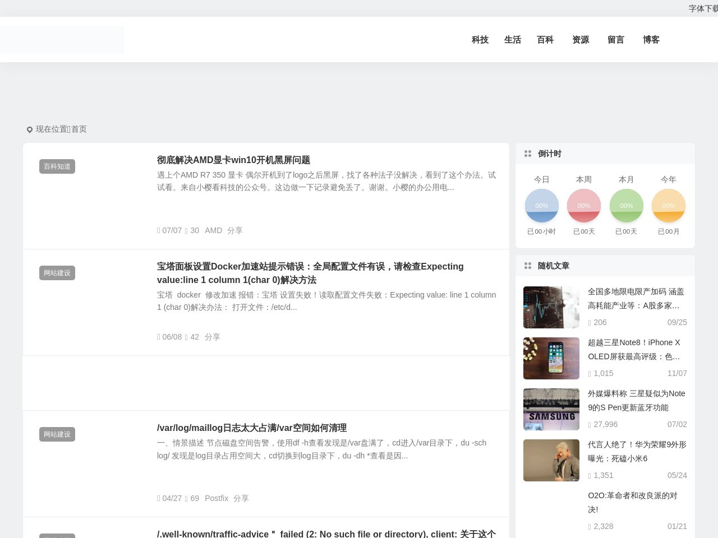Open the Samsung sign thumbnail image
This screenshot has height=538, width=718.
click(551, 409)
